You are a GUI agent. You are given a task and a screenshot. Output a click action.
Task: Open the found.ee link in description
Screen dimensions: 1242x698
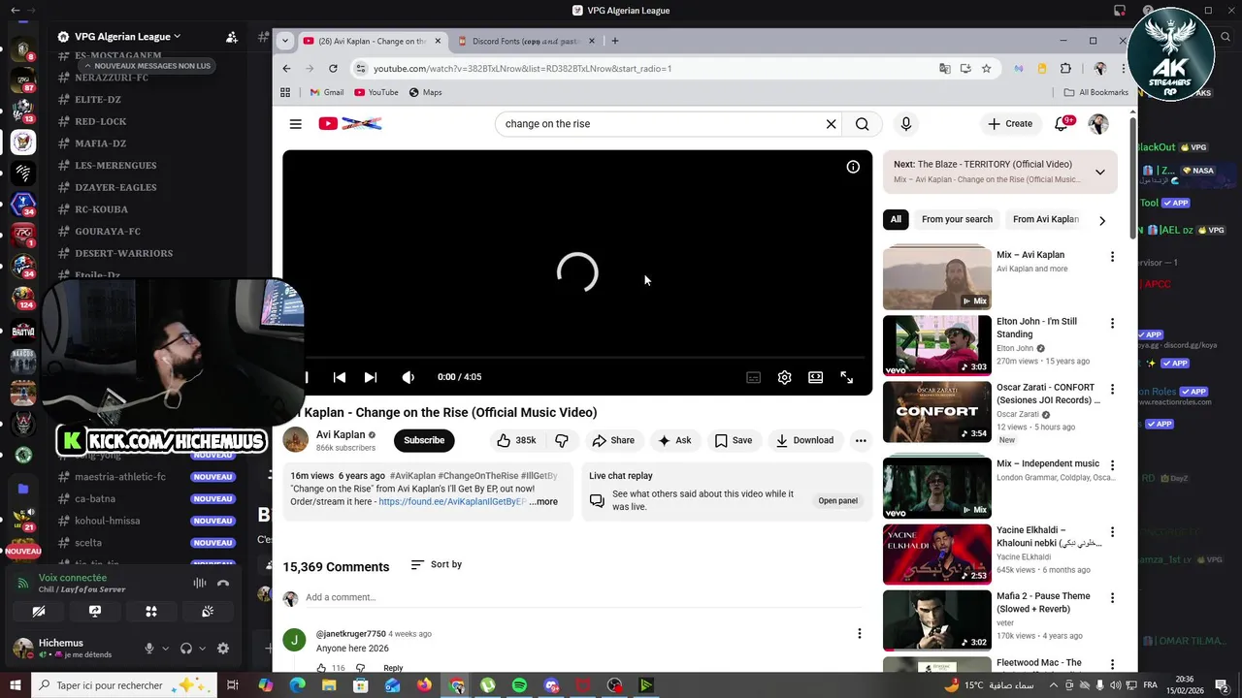click(x=452, y=502)
